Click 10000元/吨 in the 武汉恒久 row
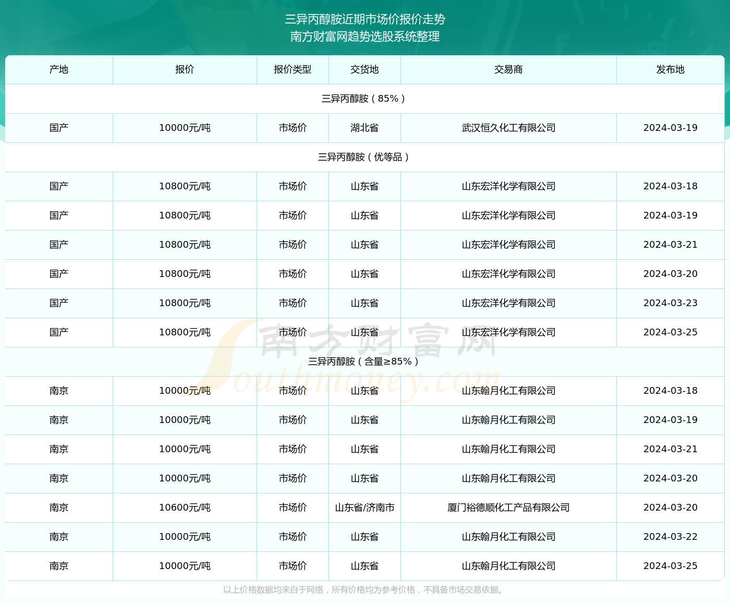 [x=185, y=128]
